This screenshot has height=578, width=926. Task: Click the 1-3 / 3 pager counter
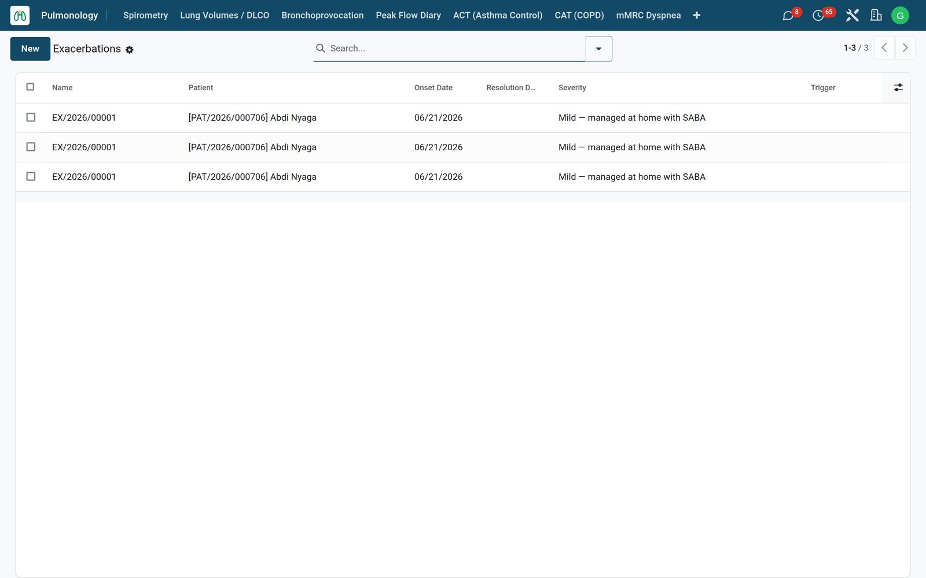pos(855,48)
